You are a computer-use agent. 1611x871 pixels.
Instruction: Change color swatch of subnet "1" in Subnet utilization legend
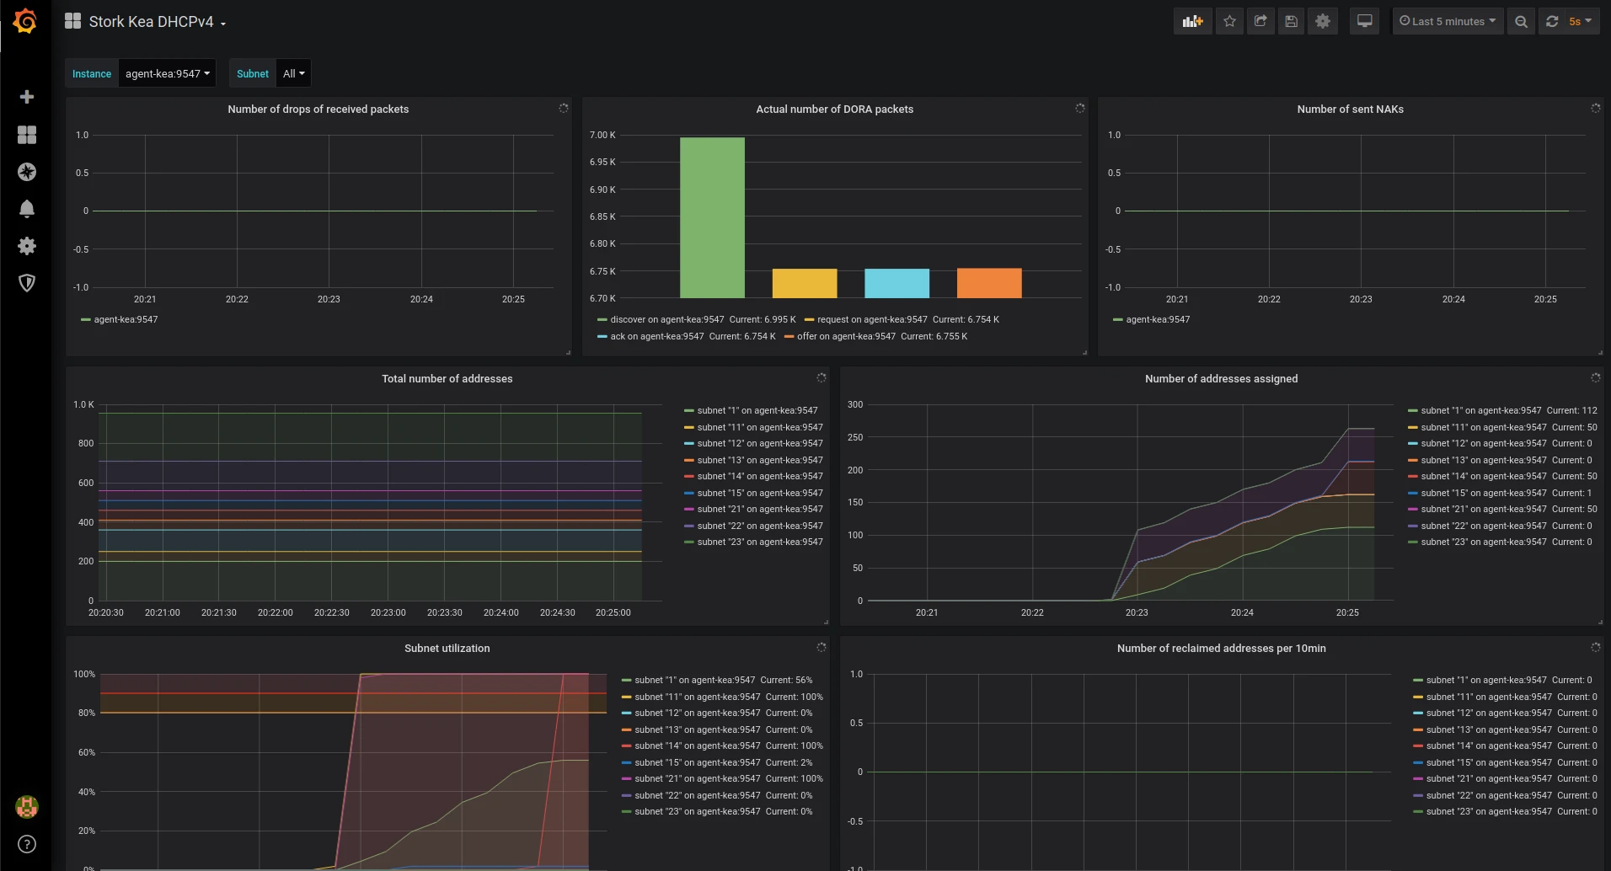(x=627, y=681)
